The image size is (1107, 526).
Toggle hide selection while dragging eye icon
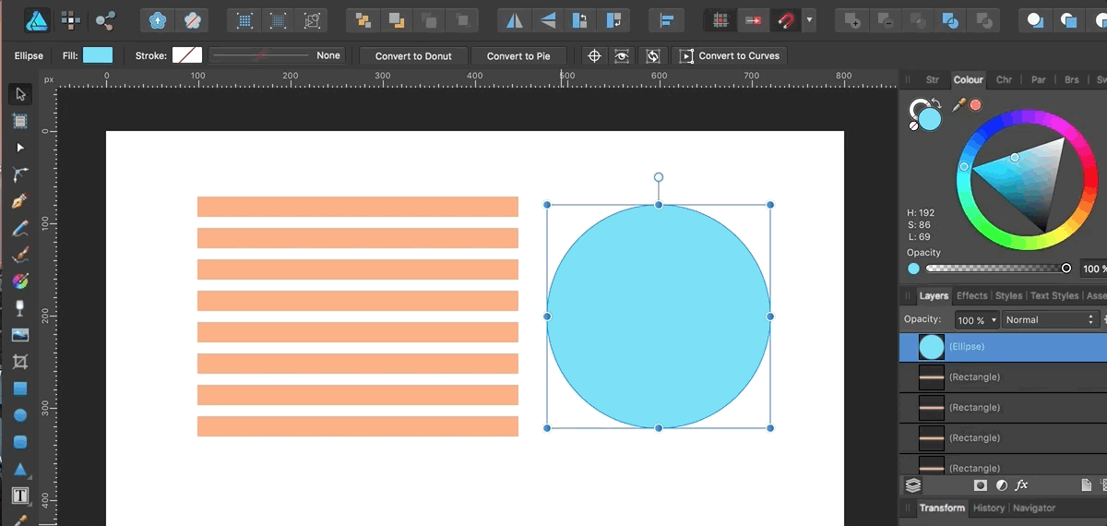[x=622, y=55]
